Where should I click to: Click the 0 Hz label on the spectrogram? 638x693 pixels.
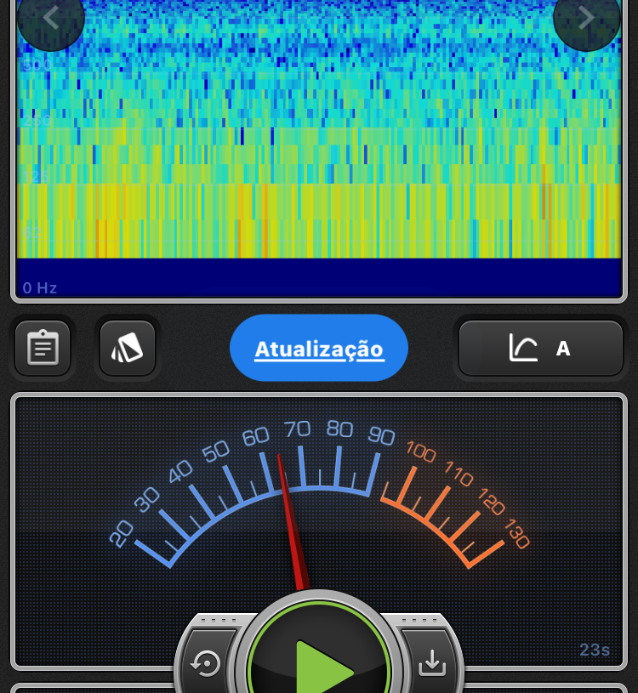tap(40, 288)
